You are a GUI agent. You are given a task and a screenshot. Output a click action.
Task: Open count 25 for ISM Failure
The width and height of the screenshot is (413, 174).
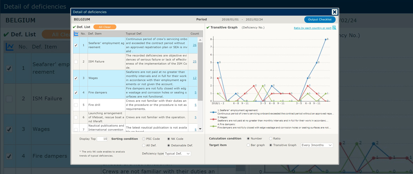coord(194,62)
